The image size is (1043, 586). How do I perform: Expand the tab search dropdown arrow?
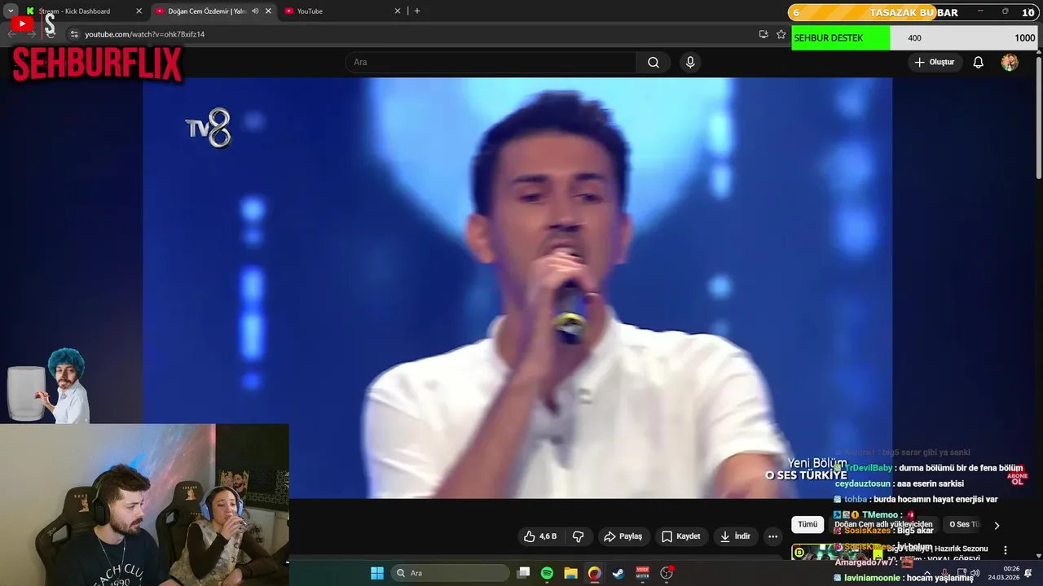click(11, 11)
